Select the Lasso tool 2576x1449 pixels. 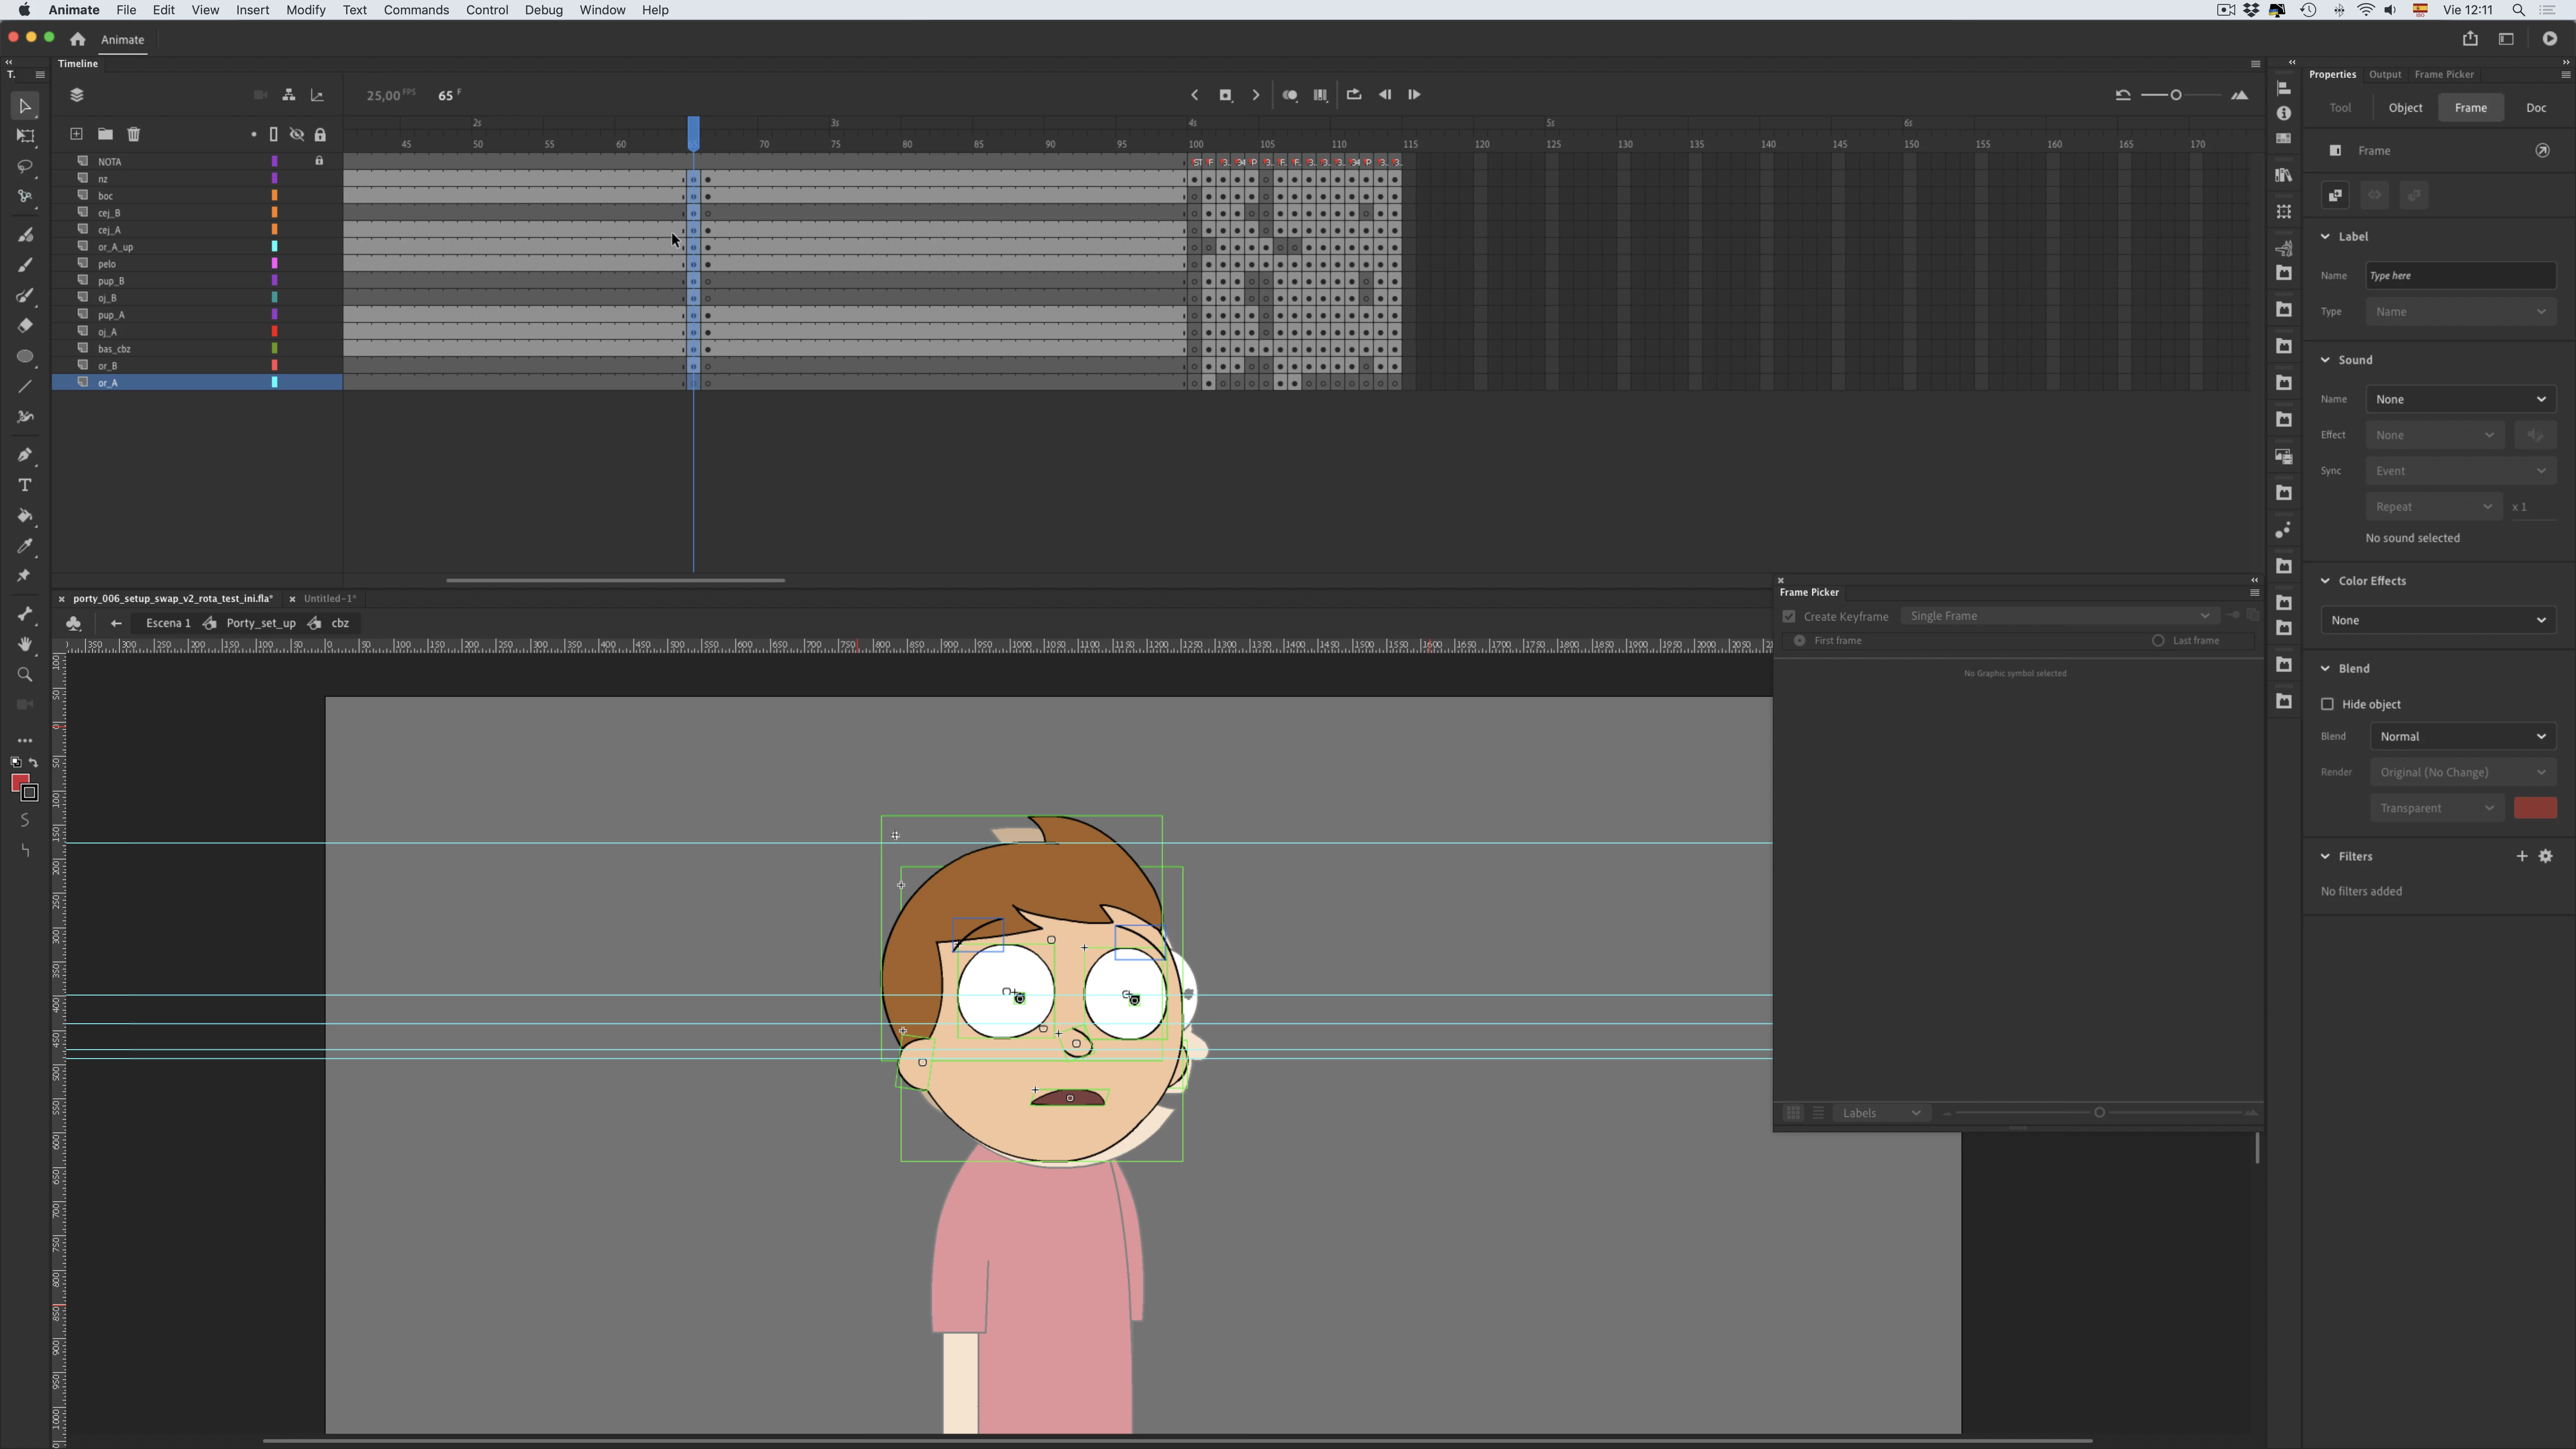[x=25, y=166]
